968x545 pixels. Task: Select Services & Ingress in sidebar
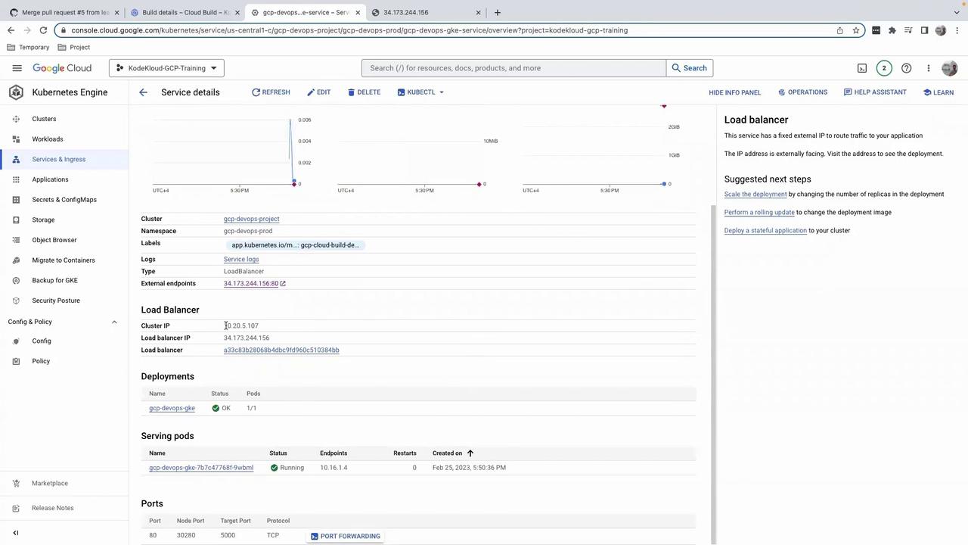tap(59, 160)
